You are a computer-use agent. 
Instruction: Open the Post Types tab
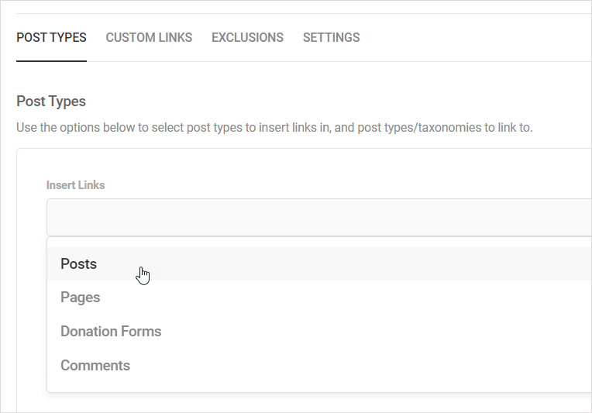[x=51, y=37]
